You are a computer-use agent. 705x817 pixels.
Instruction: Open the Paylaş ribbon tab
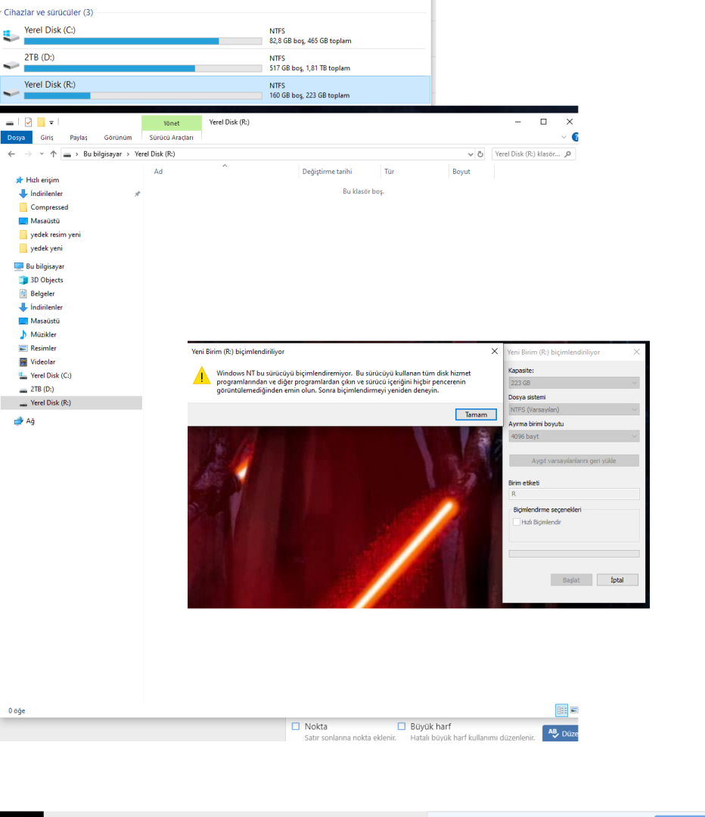[x=79, y=138]
